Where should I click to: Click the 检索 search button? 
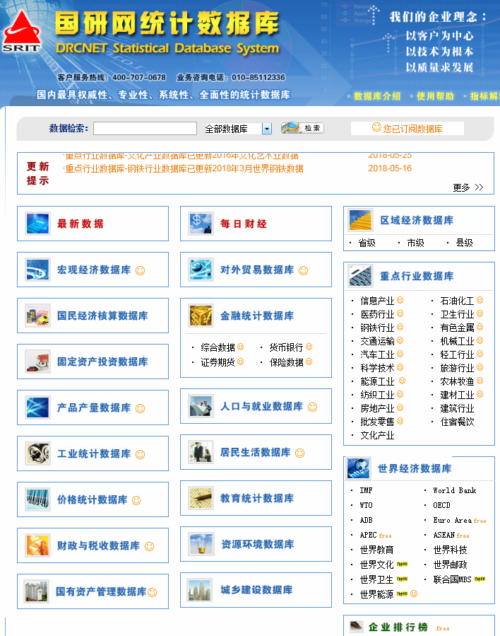point(303,128)
